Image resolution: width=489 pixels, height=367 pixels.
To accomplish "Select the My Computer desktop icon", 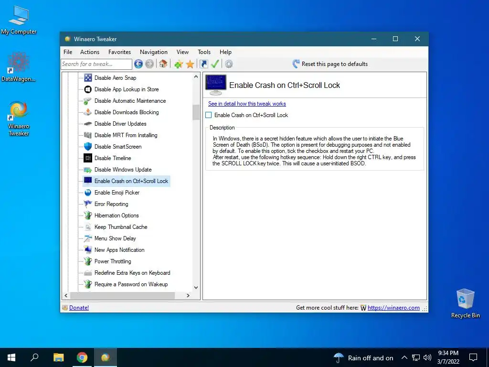I will 19,20.
